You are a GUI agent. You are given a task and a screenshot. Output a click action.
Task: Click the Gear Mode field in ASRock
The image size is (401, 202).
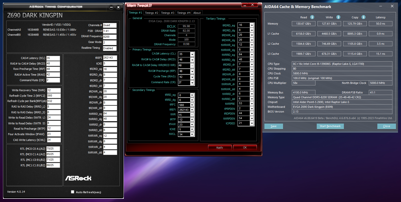tap(110, 42)
